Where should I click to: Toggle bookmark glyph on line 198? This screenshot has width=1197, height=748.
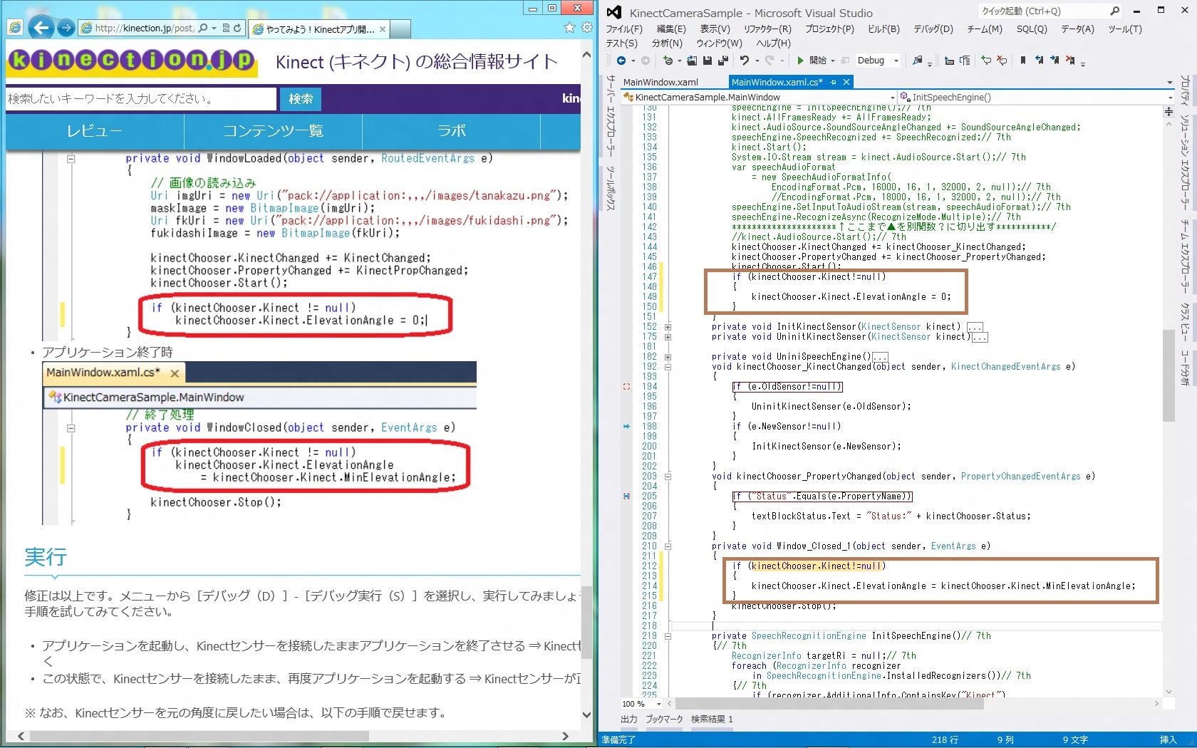point(626,427)
